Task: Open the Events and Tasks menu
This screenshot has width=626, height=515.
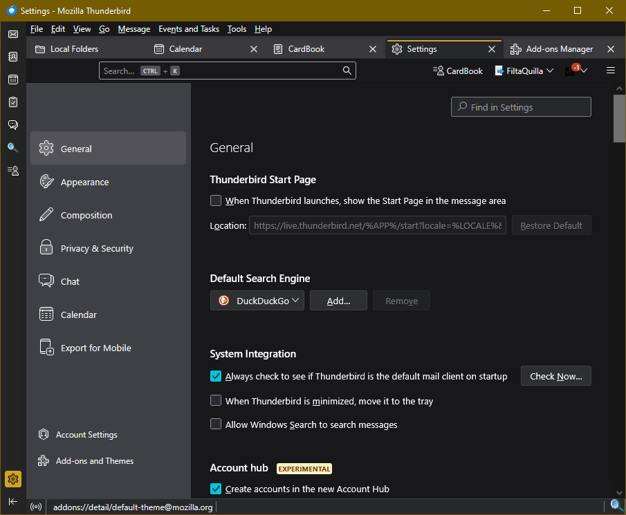Action: [x=189, y=29]
